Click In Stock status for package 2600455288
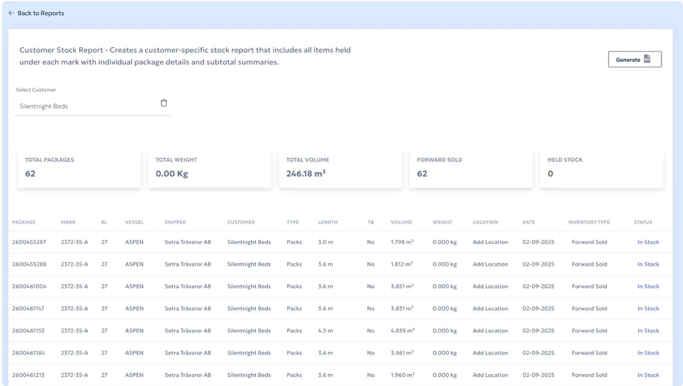 (648, 264)
